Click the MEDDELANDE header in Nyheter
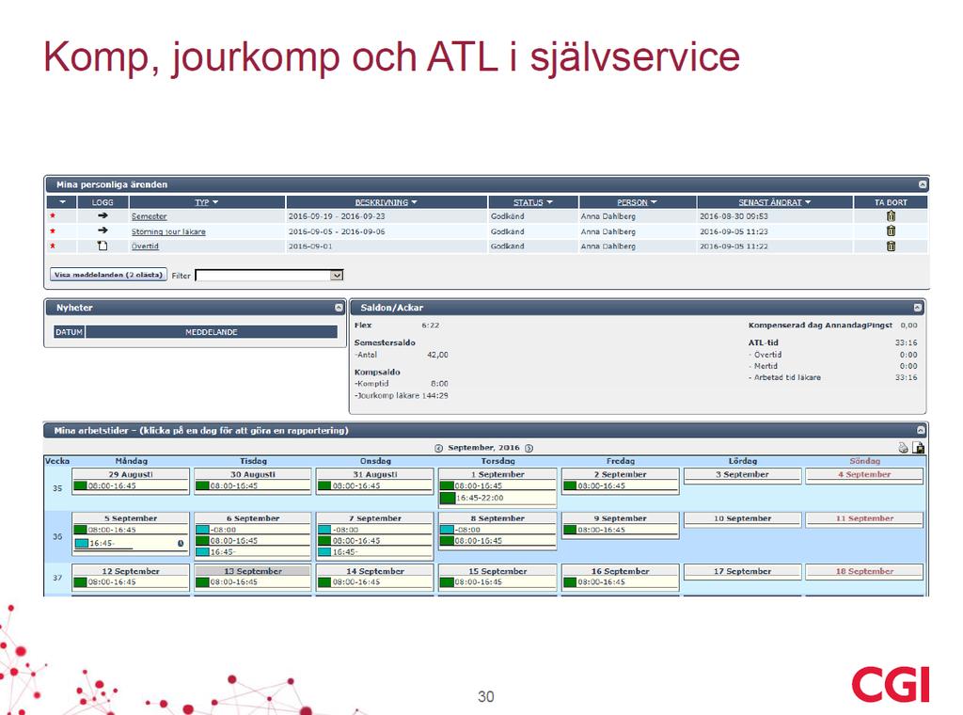Image resolution: width=963 pixels, height=715 pixels. (212, 332)
